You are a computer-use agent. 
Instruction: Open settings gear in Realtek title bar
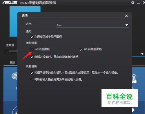point(133,3)
